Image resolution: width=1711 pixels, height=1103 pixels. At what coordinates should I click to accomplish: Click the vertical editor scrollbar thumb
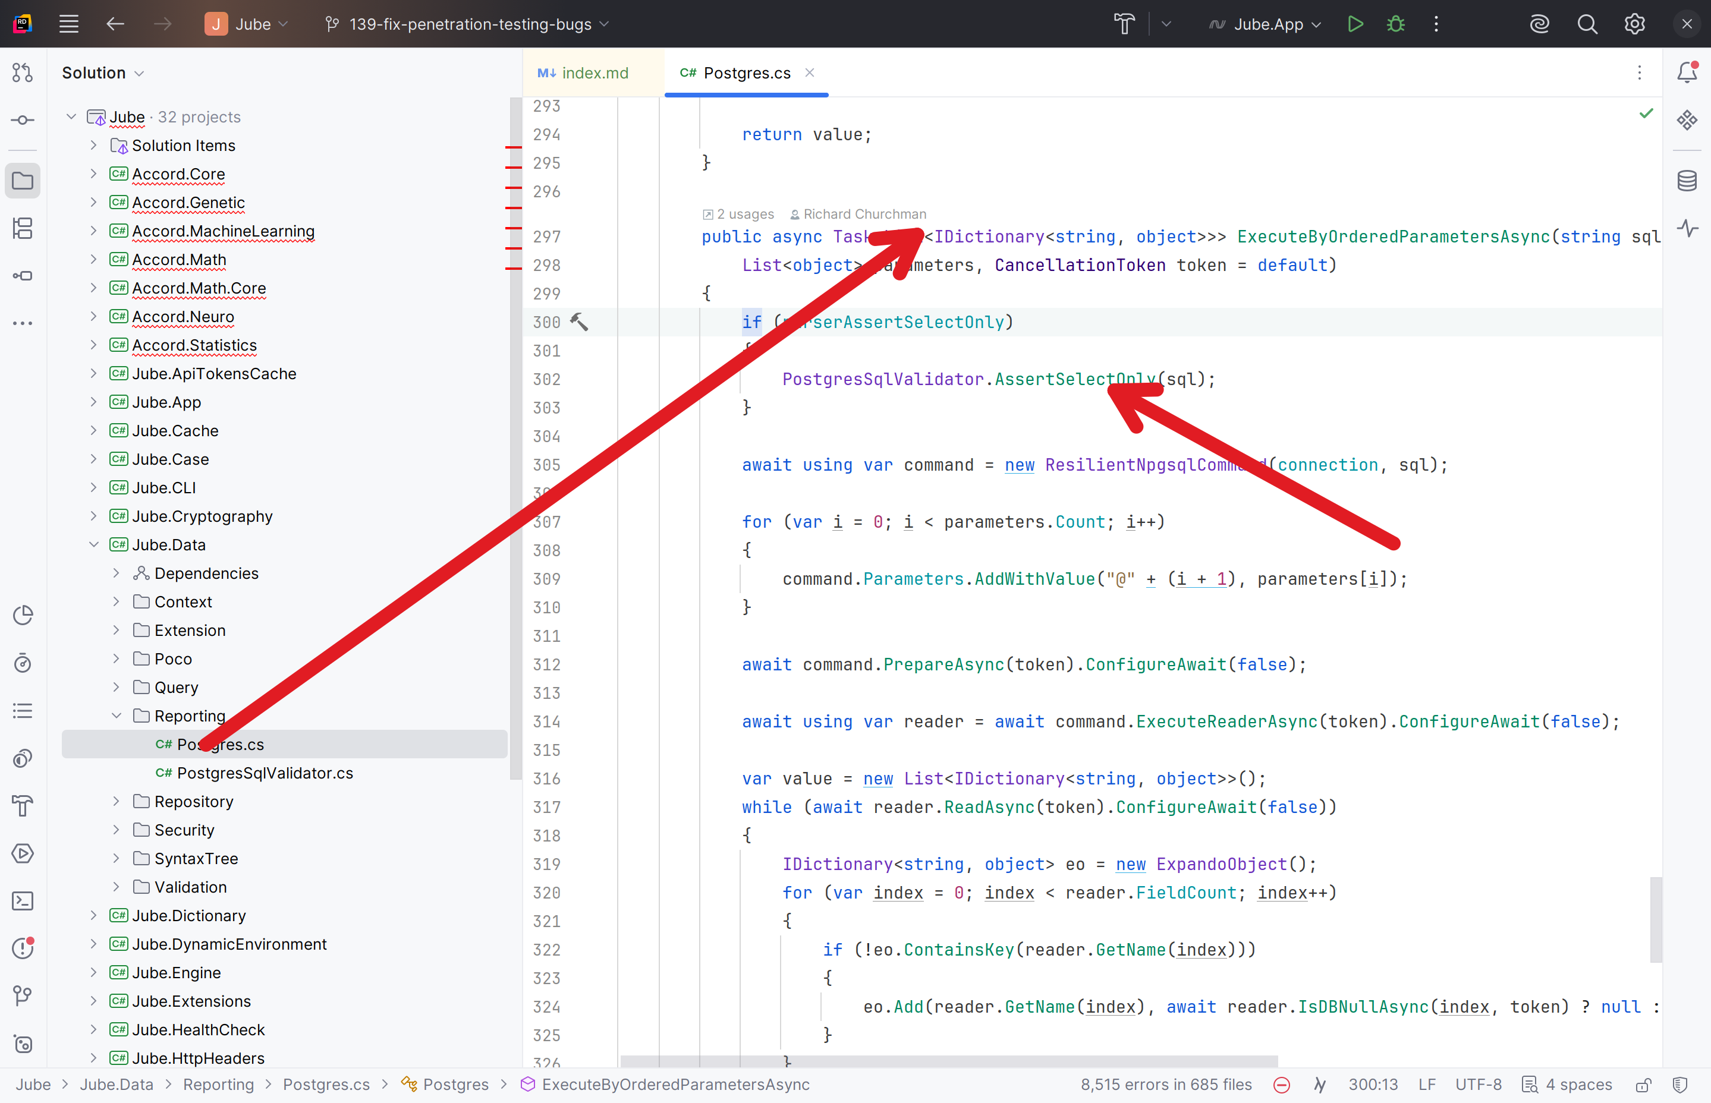(x=1656, y=919)
